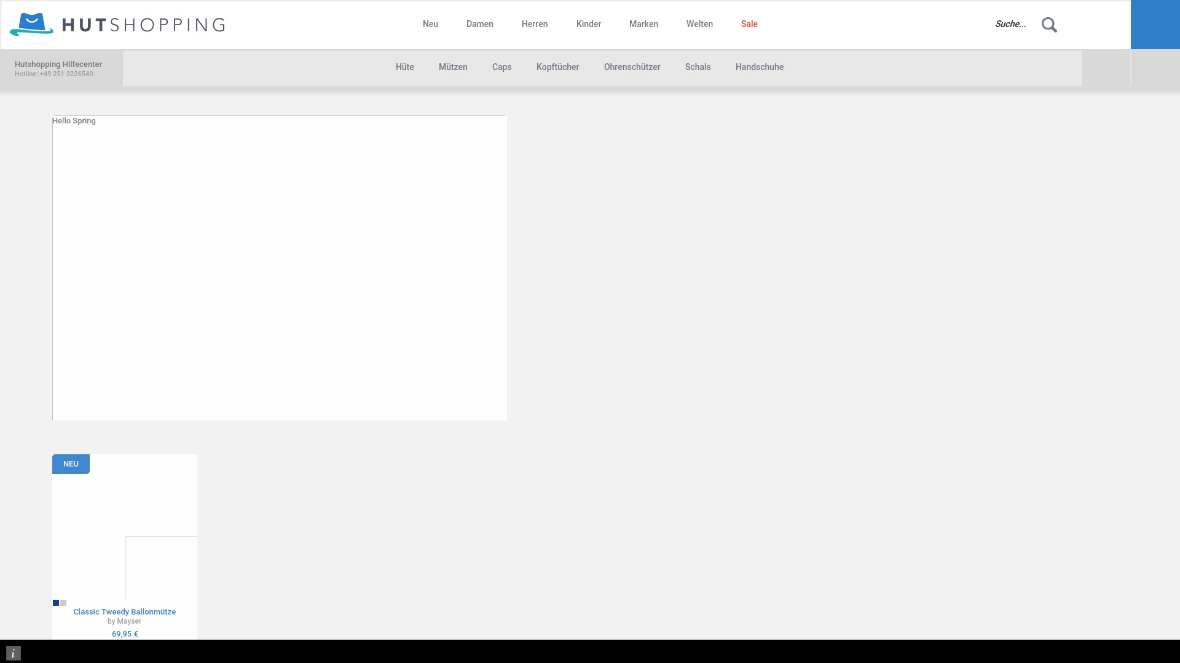The height and width of the screenshot is (663, 1180).
Task: Click the blue square button top right
Action: [1155, 25]
